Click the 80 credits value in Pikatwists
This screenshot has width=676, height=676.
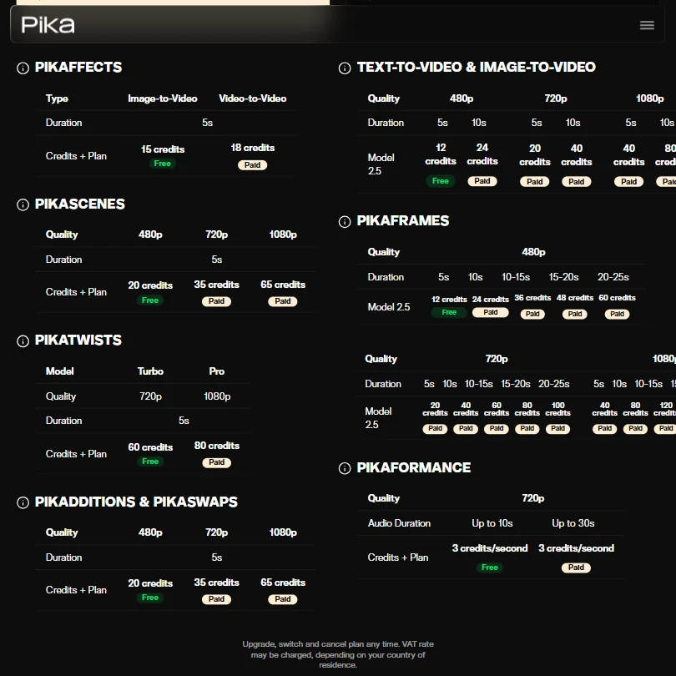tap(216, 446)
